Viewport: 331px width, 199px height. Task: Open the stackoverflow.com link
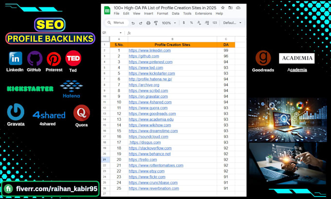coord(150,148)
